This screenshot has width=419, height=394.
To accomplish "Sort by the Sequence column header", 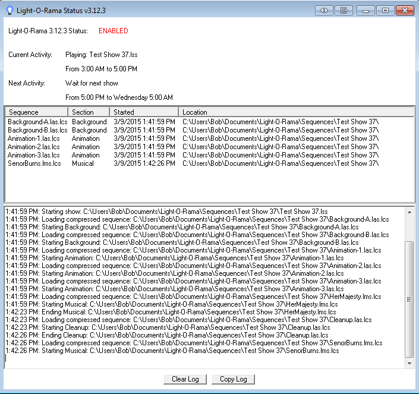I will [36, 112].
